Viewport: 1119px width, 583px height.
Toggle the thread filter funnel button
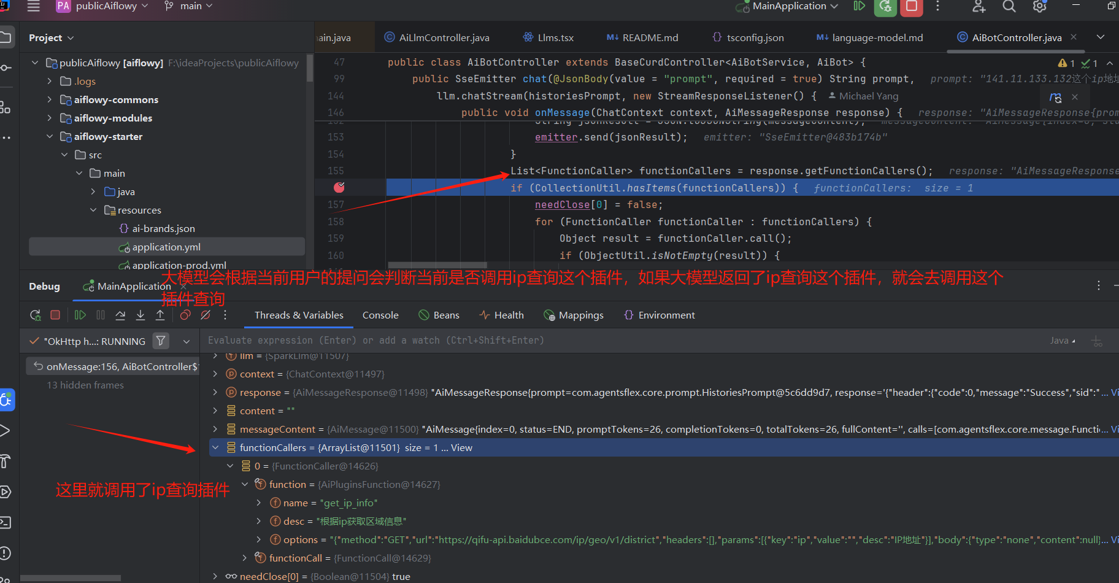(x=161, y=341)
